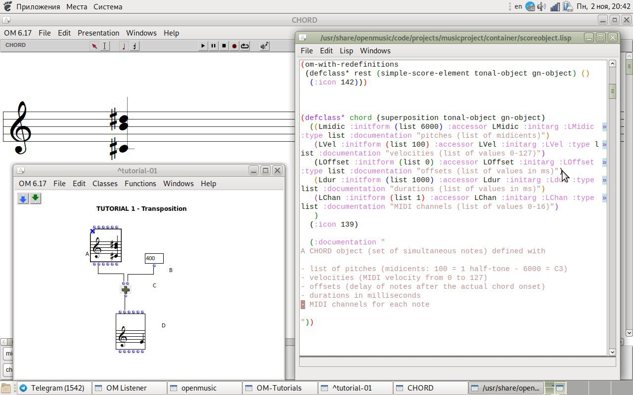The width and height of the screenshot is (633, 395).
Task: Open the Windows menu of the CHORD window
Action: [141, 33]
